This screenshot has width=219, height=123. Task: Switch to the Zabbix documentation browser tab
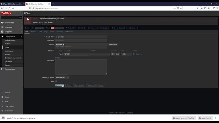pyautogui.click(x=12, y=4)
